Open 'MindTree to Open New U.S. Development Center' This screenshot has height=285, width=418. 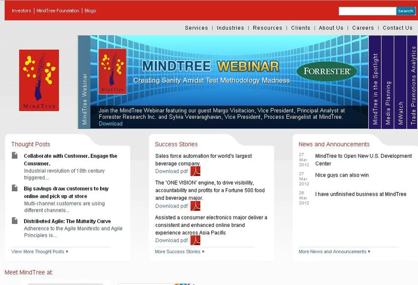[364, 160]
